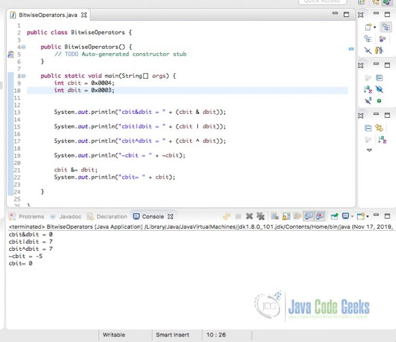
Task: Open the Javadoc tab
Action: tap(66, 216)
